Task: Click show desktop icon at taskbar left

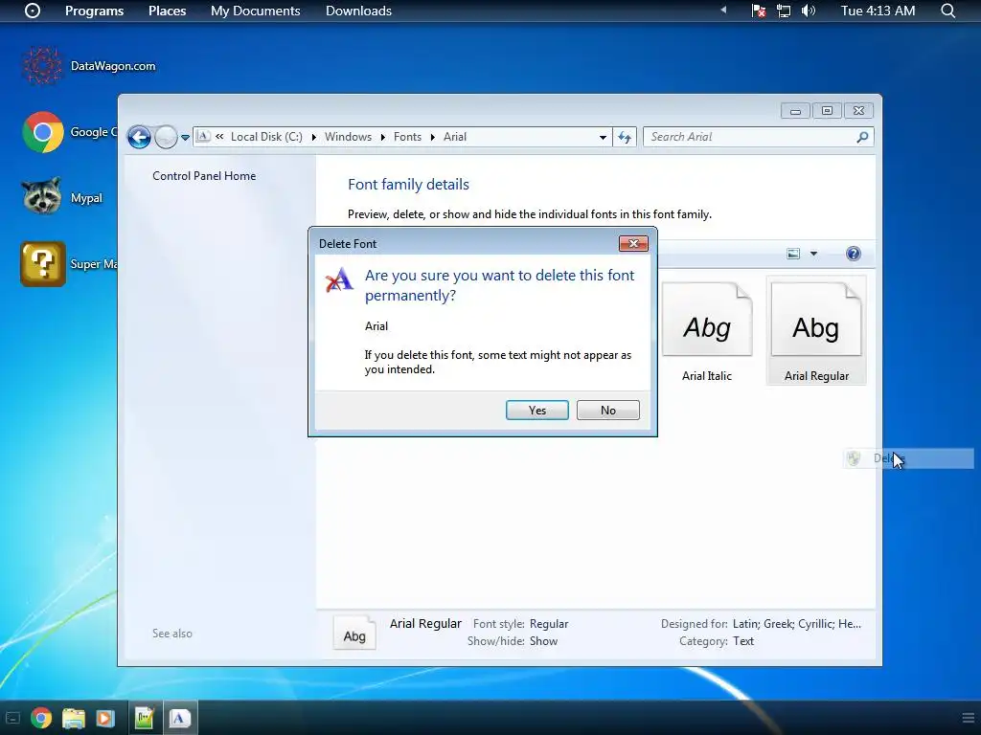Action: [x=12, y=718]
